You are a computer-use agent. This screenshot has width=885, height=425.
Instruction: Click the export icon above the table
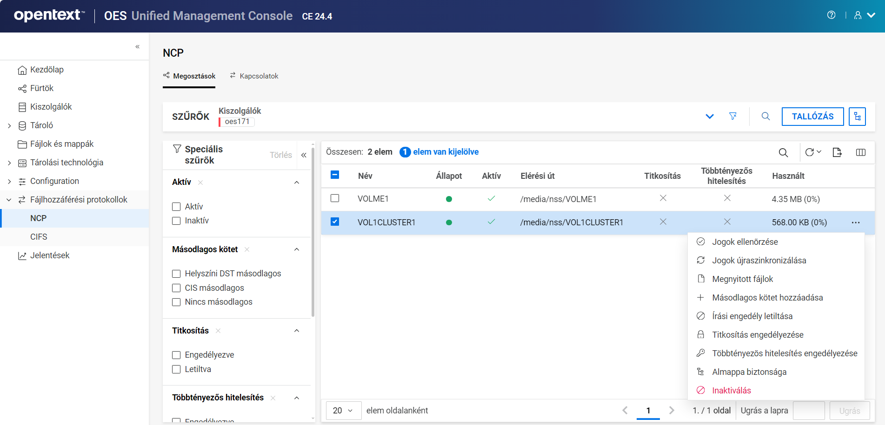pyautogui.click(x=837, y=152)
